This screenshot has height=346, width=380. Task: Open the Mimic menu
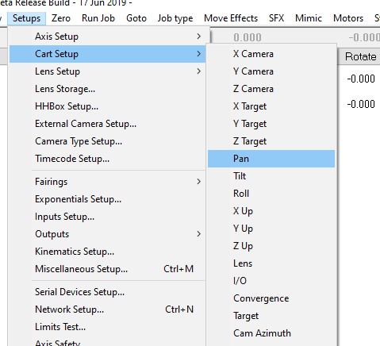309,18
